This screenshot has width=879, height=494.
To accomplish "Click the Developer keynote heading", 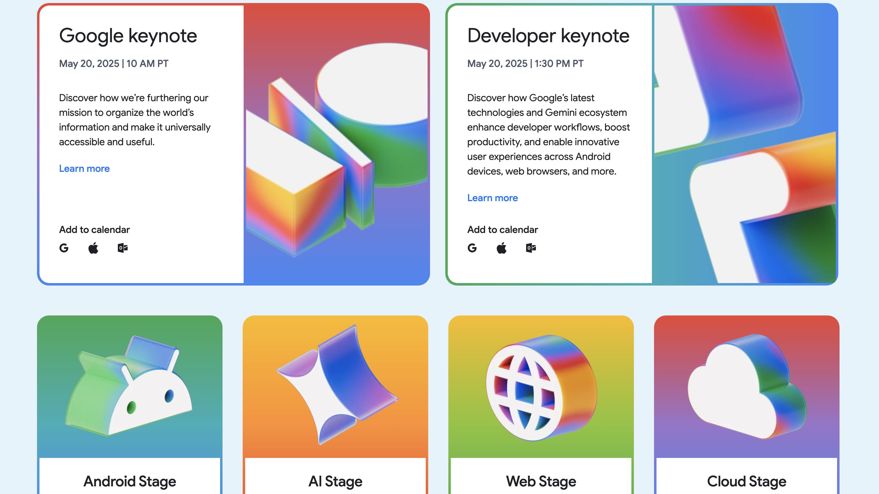I will (548, 36).
